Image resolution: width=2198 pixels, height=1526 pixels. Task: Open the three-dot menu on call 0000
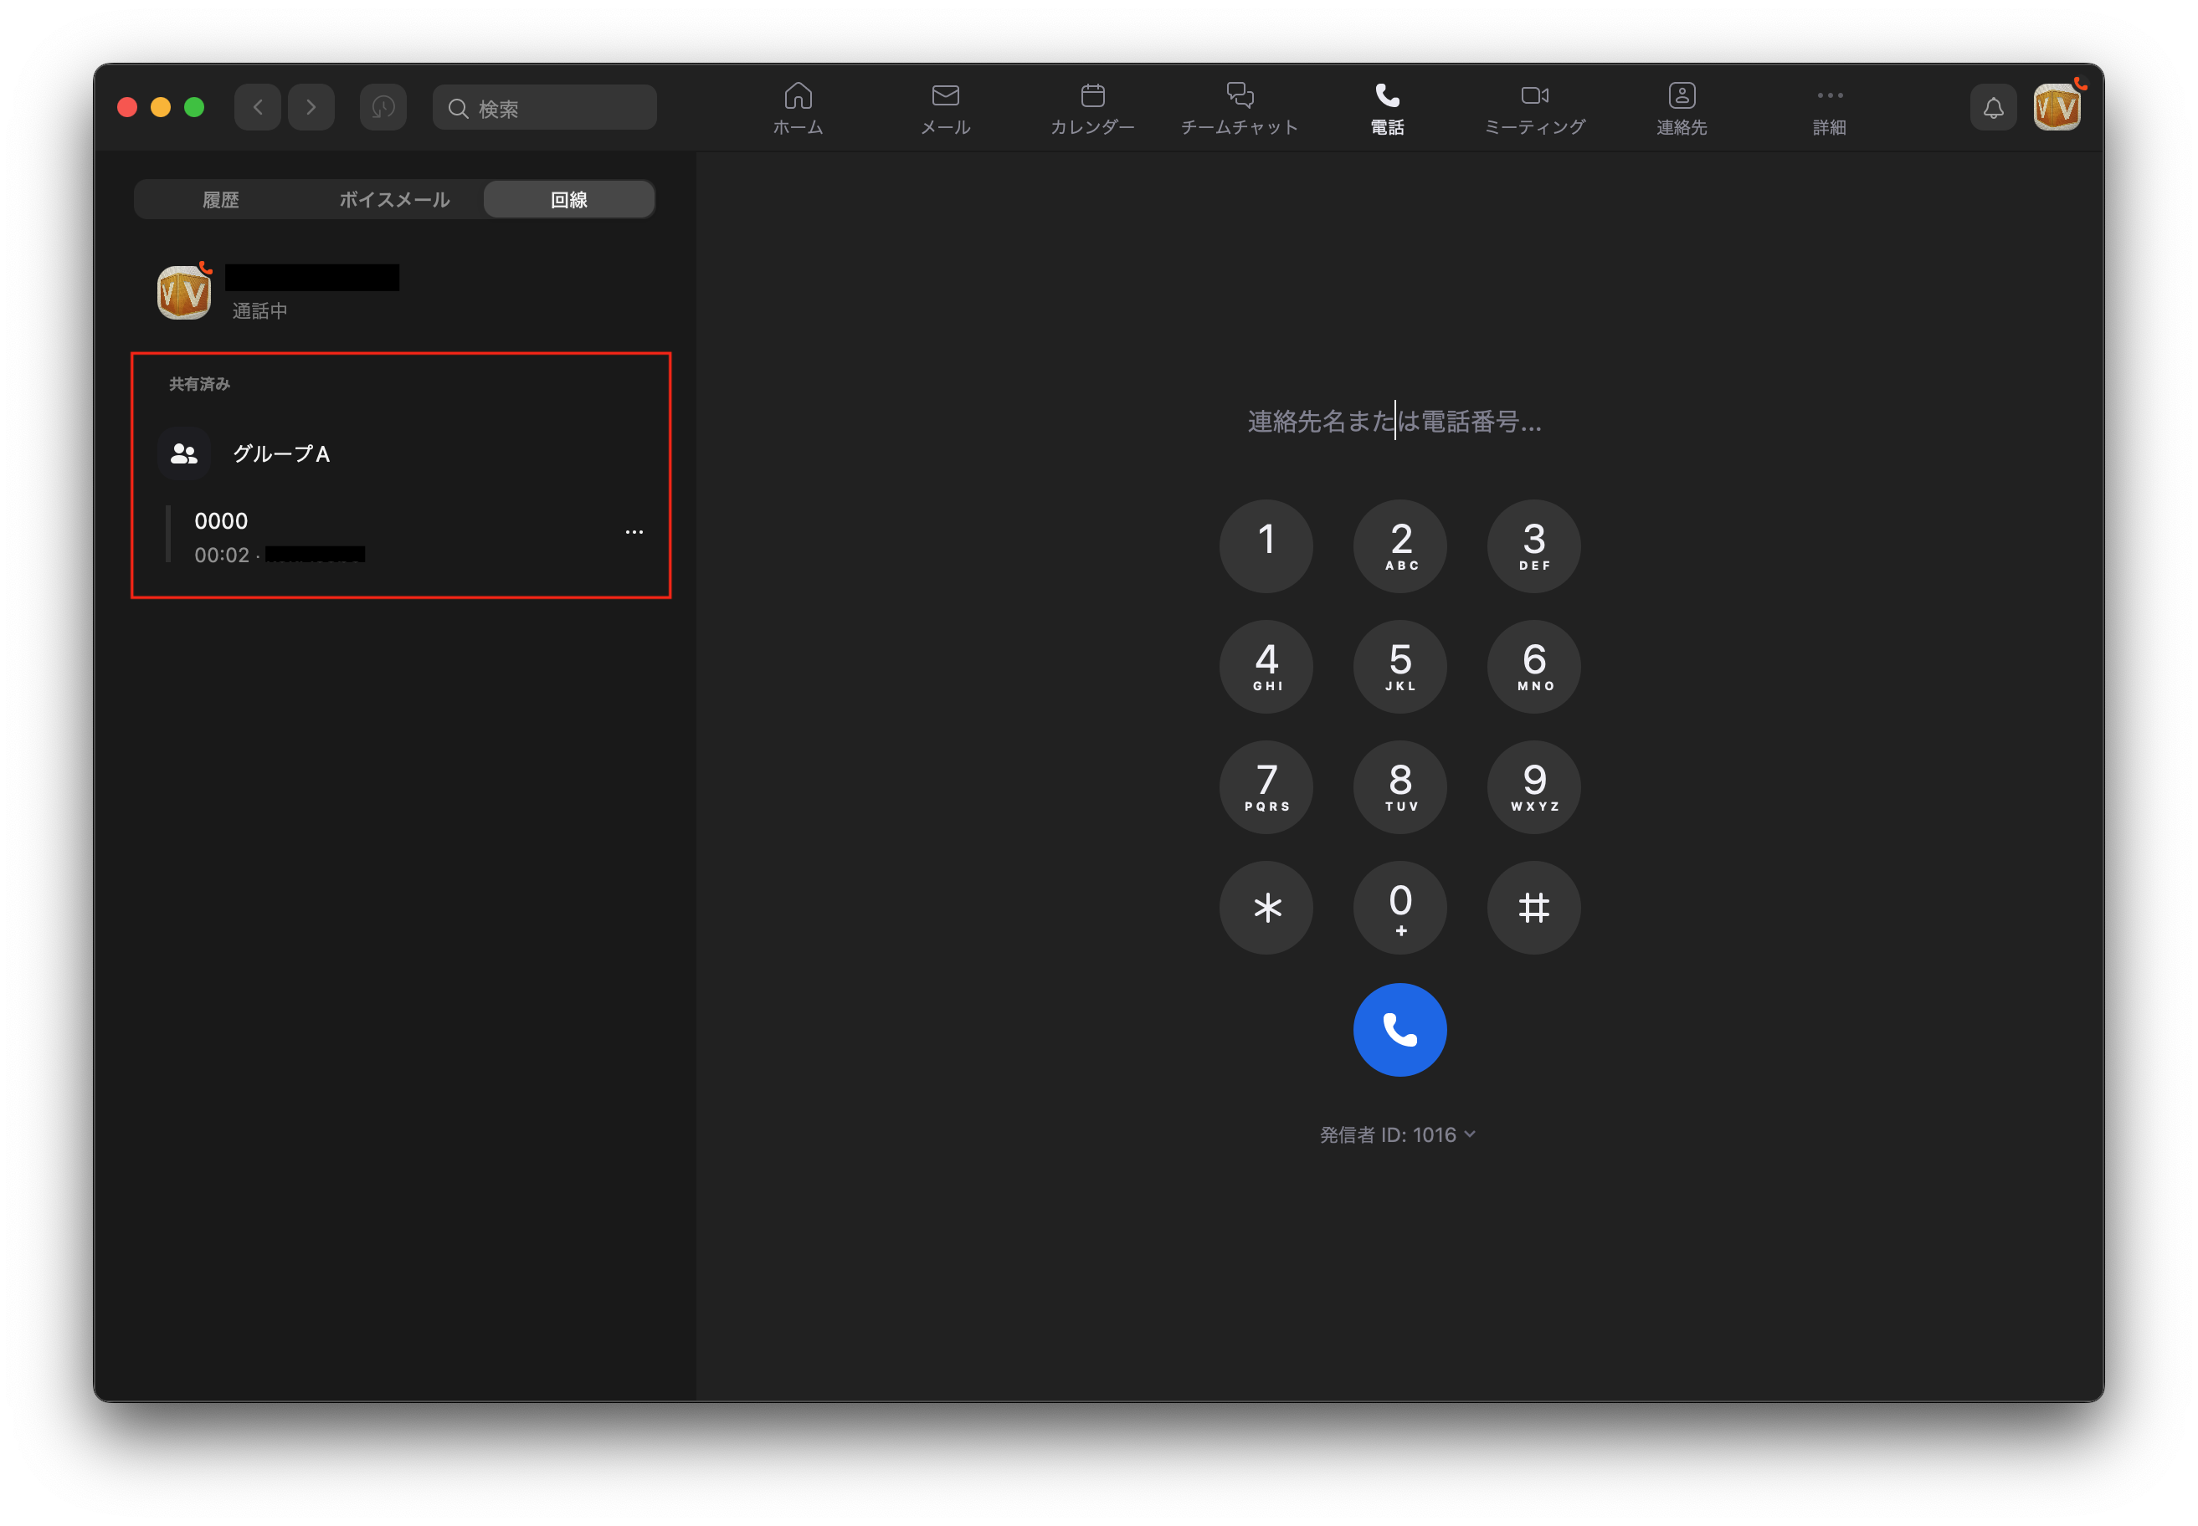(x=634, y=531)
